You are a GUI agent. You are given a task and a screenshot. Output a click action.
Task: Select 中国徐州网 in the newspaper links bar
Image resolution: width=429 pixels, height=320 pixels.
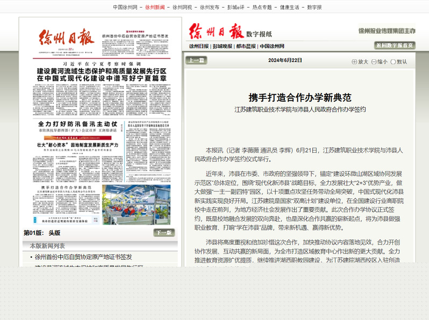(272, 46)
